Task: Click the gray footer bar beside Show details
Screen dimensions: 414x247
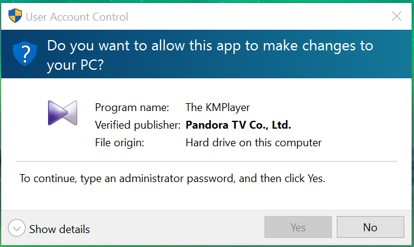Action: 177,228
